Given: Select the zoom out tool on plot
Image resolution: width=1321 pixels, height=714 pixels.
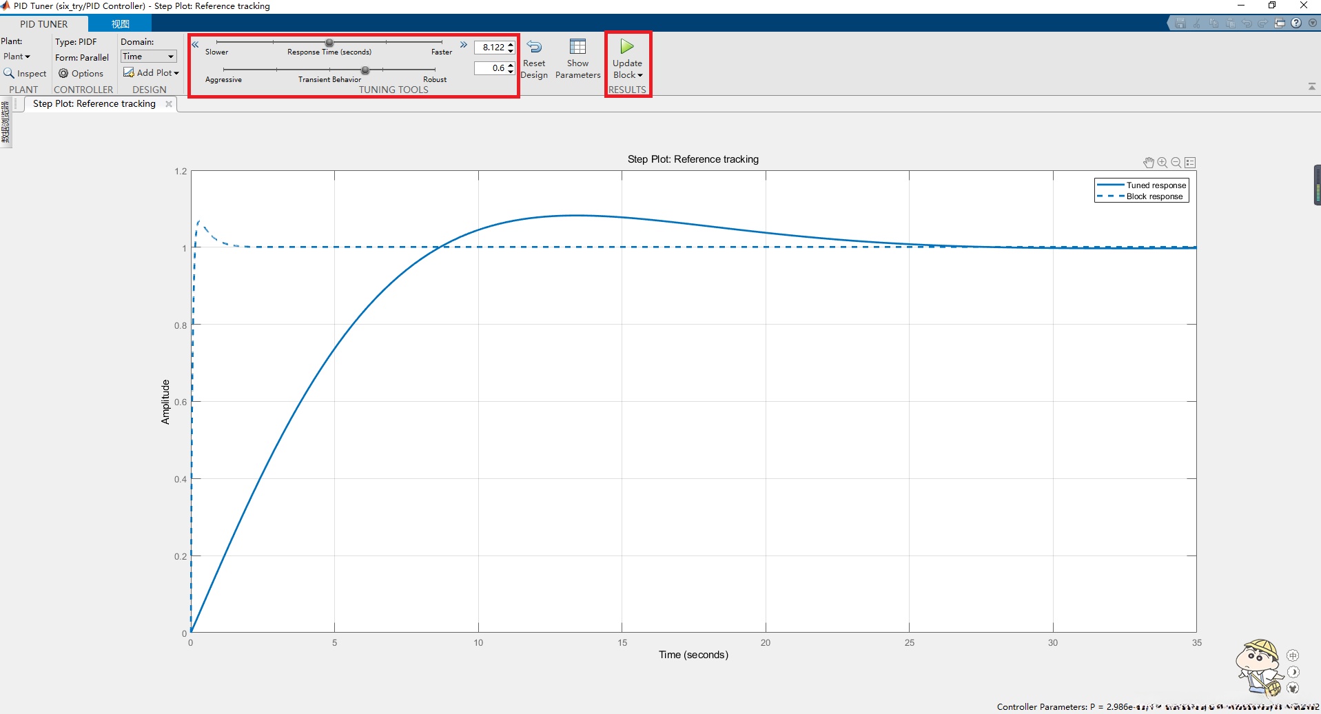Looking at the screenshot, I should click(x=1176, y=163).
